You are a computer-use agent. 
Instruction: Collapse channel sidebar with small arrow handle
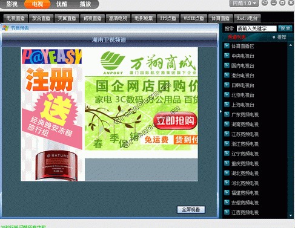[x=220, y=111]
